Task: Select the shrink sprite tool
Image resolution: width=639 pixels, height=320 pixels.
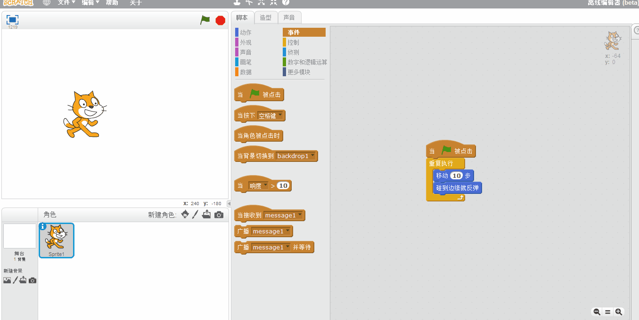Action: (x=273, y=2)
